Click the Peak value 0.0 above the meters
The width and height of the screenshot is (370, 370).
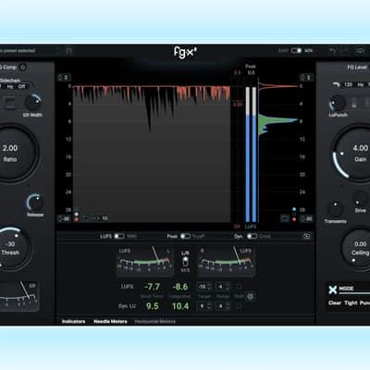(x=251, y=73)
